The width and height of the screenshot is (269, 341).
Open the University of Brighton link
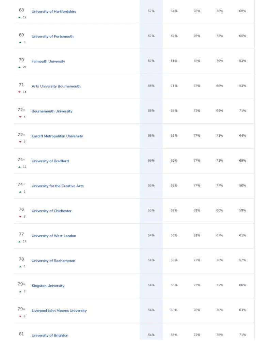tap(50, 335)
